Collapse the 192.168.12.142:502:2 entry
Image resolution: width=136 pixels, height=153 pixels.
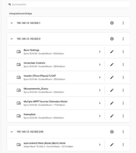coord(12,39)
